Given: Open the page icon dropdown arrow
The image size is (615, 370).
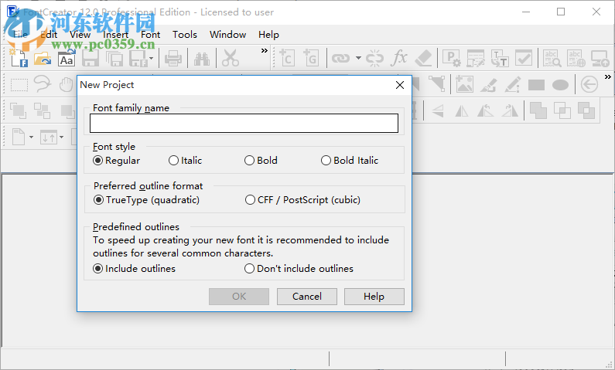Looking at the screenshot, I should click(32, 137).
